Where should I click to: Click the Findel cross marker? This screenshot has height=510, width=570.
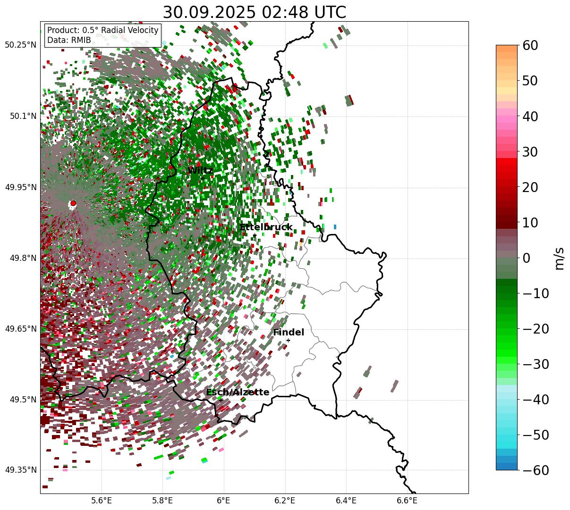(288, 340)
